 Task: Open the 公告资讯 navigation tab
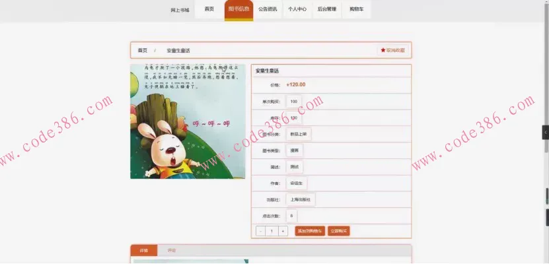coord(268,9)
